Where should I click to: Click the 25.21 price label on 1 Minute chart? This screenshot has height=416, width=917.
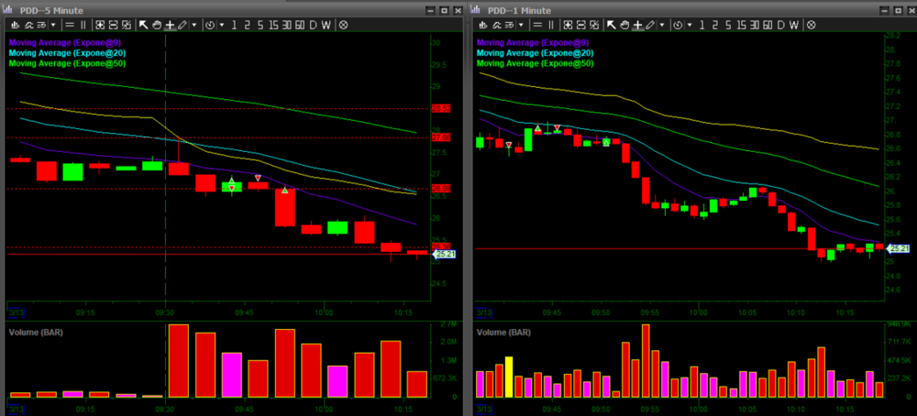[899, 249]
